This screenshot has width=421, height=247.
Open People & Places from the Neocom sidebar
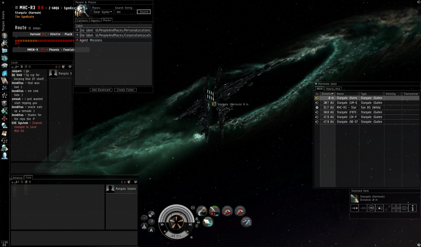[x=4, y=43]
